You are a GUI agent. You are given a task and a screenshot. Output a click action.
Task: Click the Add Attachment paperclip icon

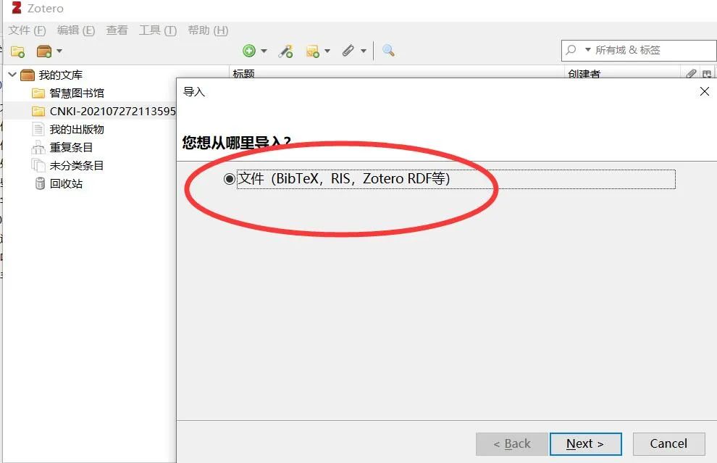pos(348,50)
